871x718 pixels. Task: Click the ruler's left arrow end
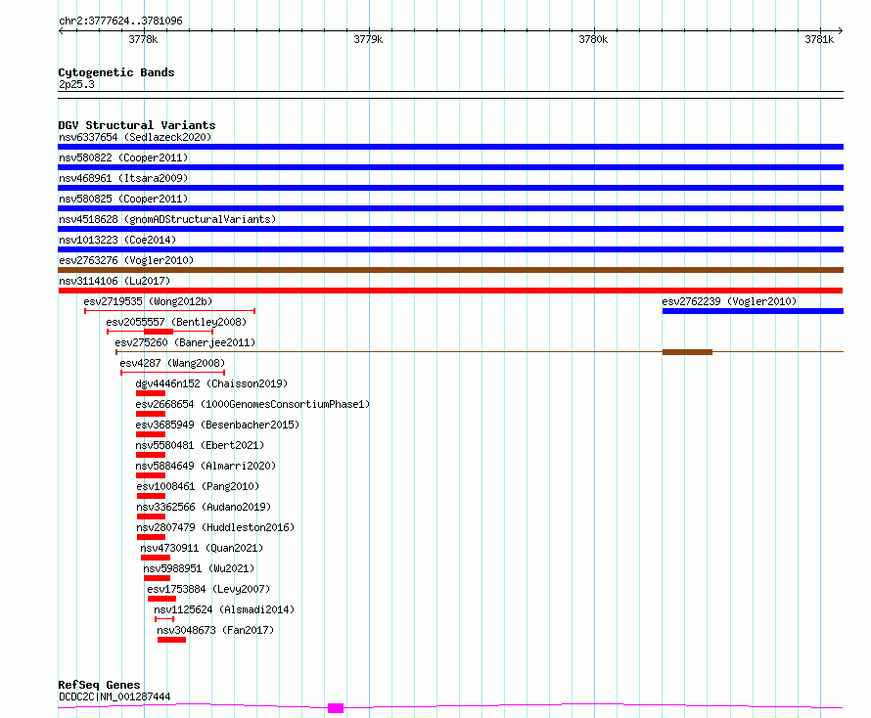coord(61,31)
